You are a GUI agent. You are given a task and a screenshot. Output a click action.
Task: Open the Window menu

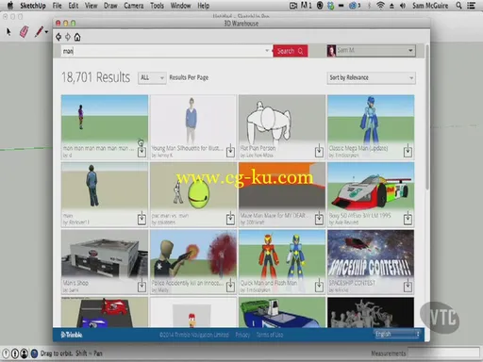coord(180,6)
